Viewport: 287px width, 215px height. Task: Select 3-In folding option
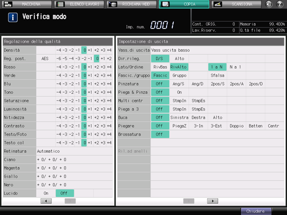[198, 126]
